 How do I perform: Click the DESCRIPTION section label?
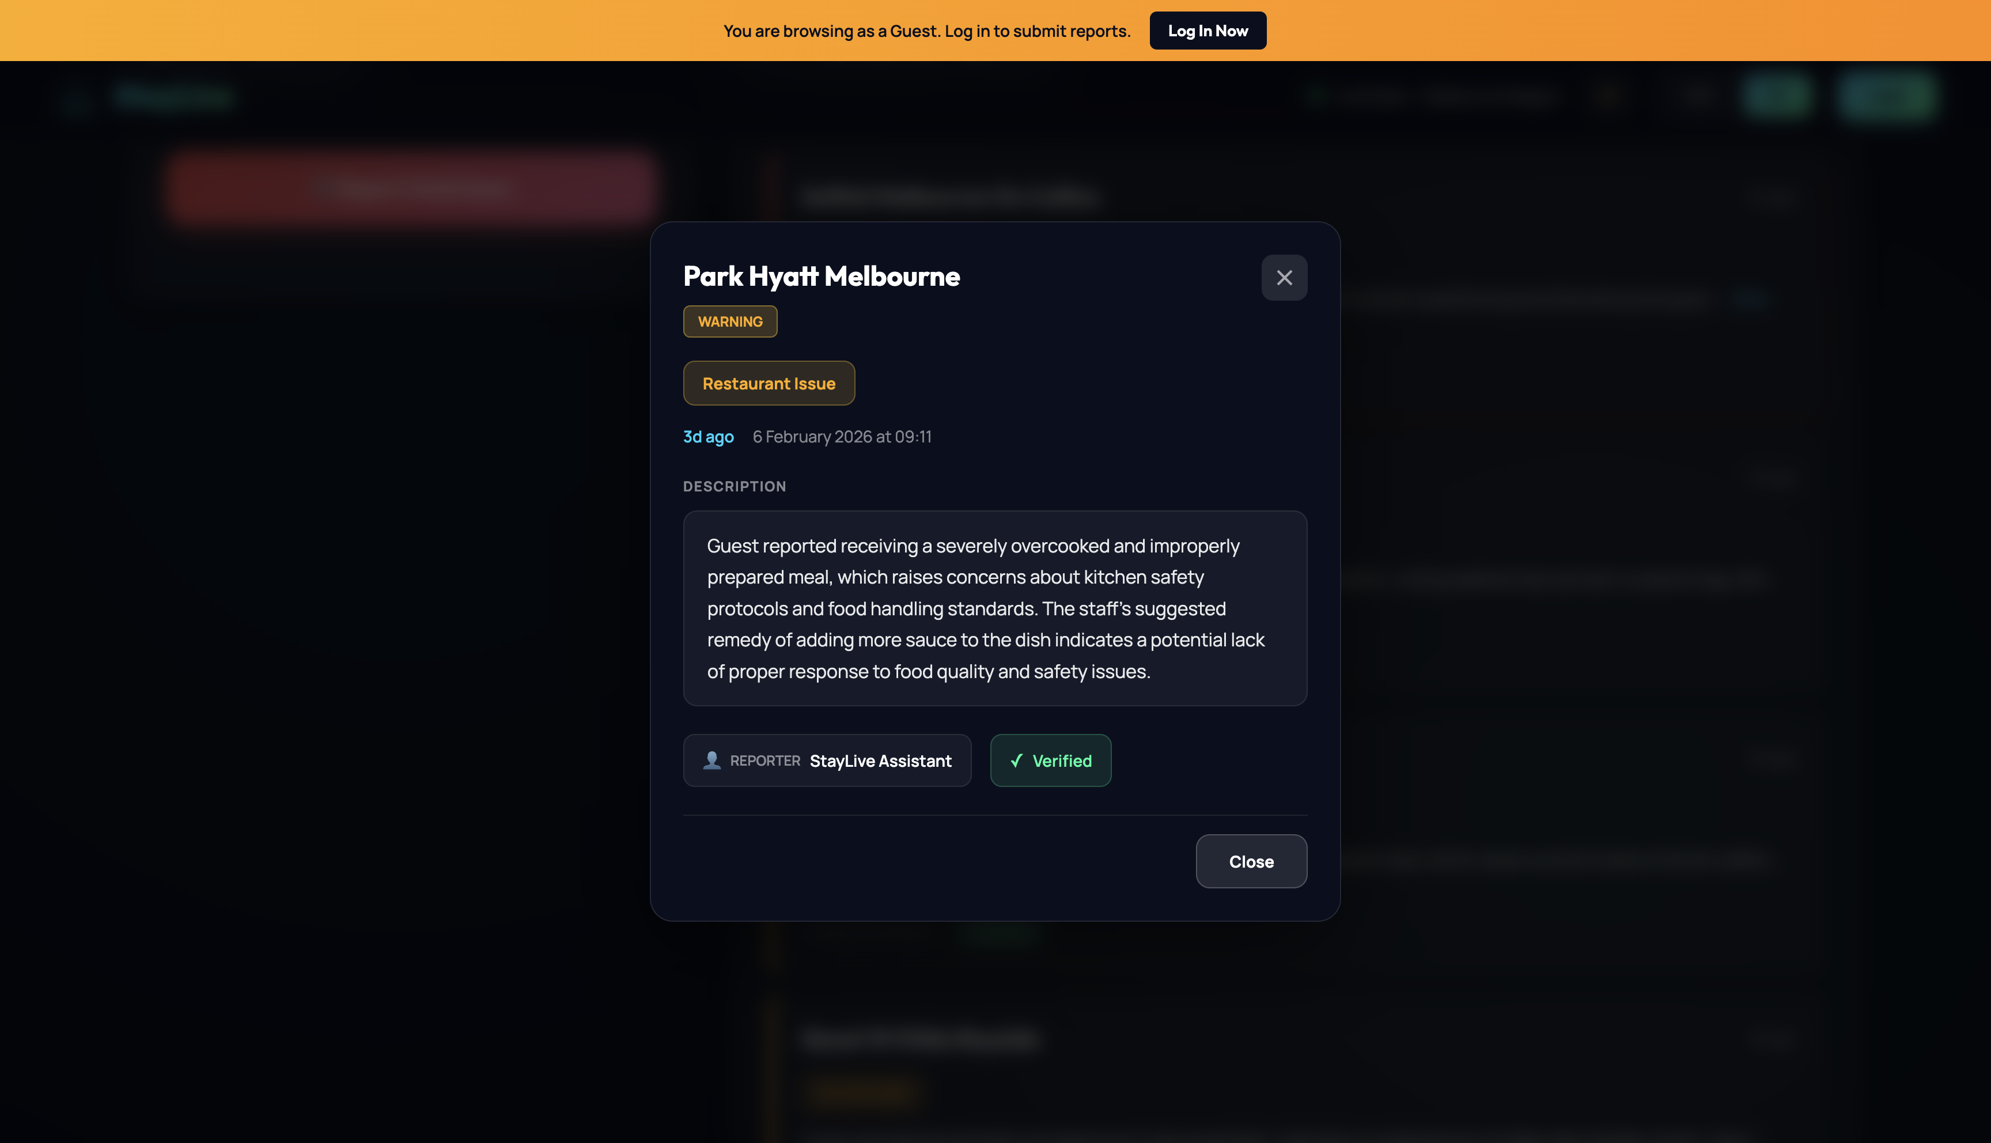pos(735,486)
